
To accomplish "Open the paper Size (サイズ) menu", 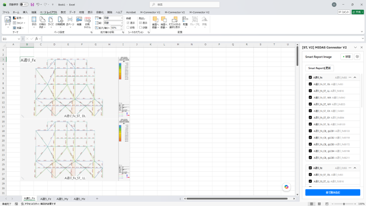I will point(51,22).
